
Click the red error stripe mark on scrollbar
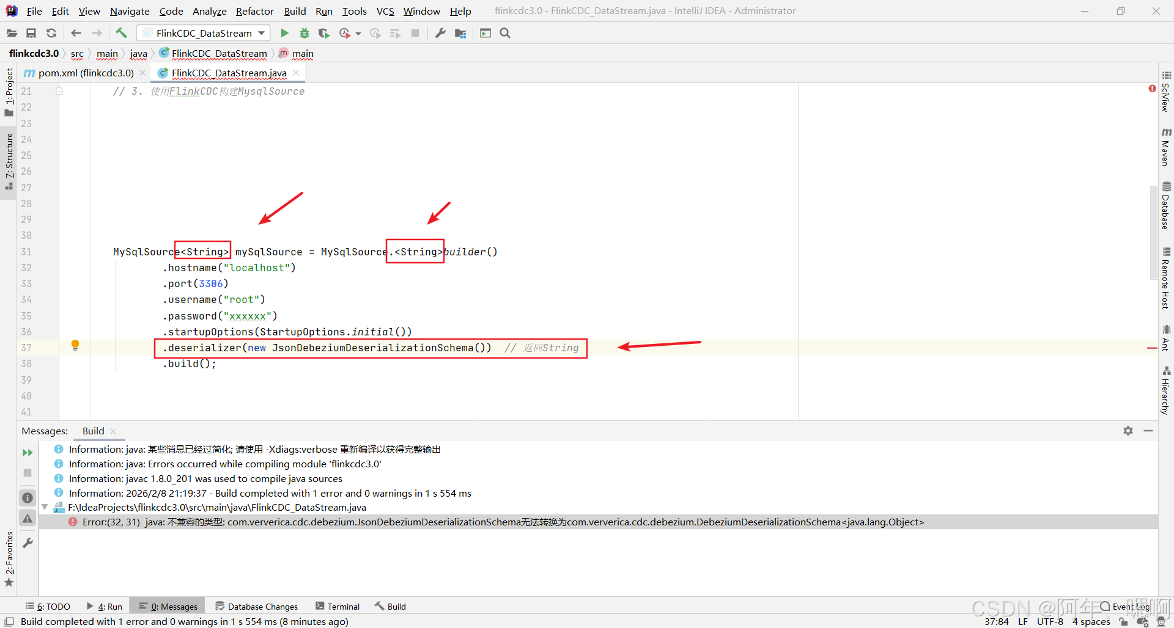(1152, 348)
